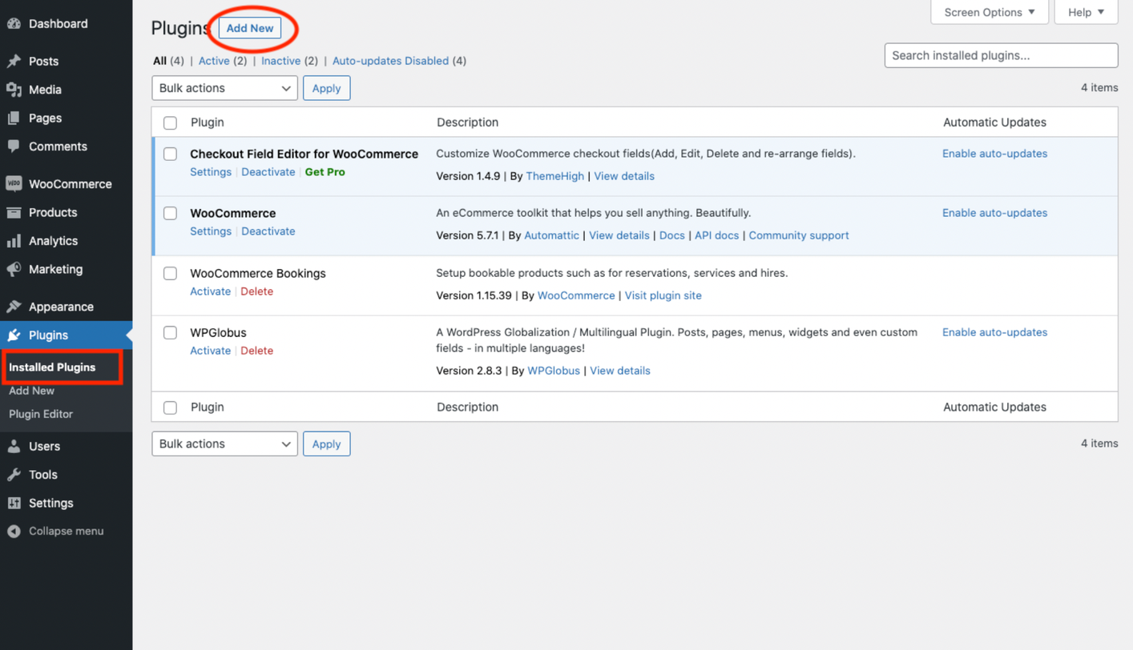Click the Plugins plug icon
The height and width of the screenshot is (650, 1133).
click(14, 335)
